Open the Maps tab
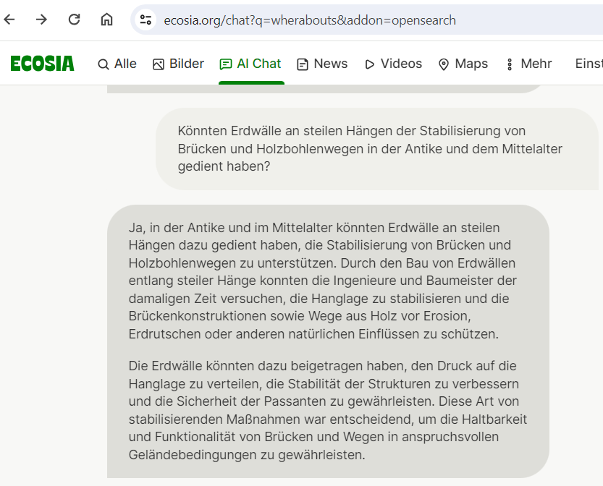Screen dimensions: 603x486 [463, 64]
